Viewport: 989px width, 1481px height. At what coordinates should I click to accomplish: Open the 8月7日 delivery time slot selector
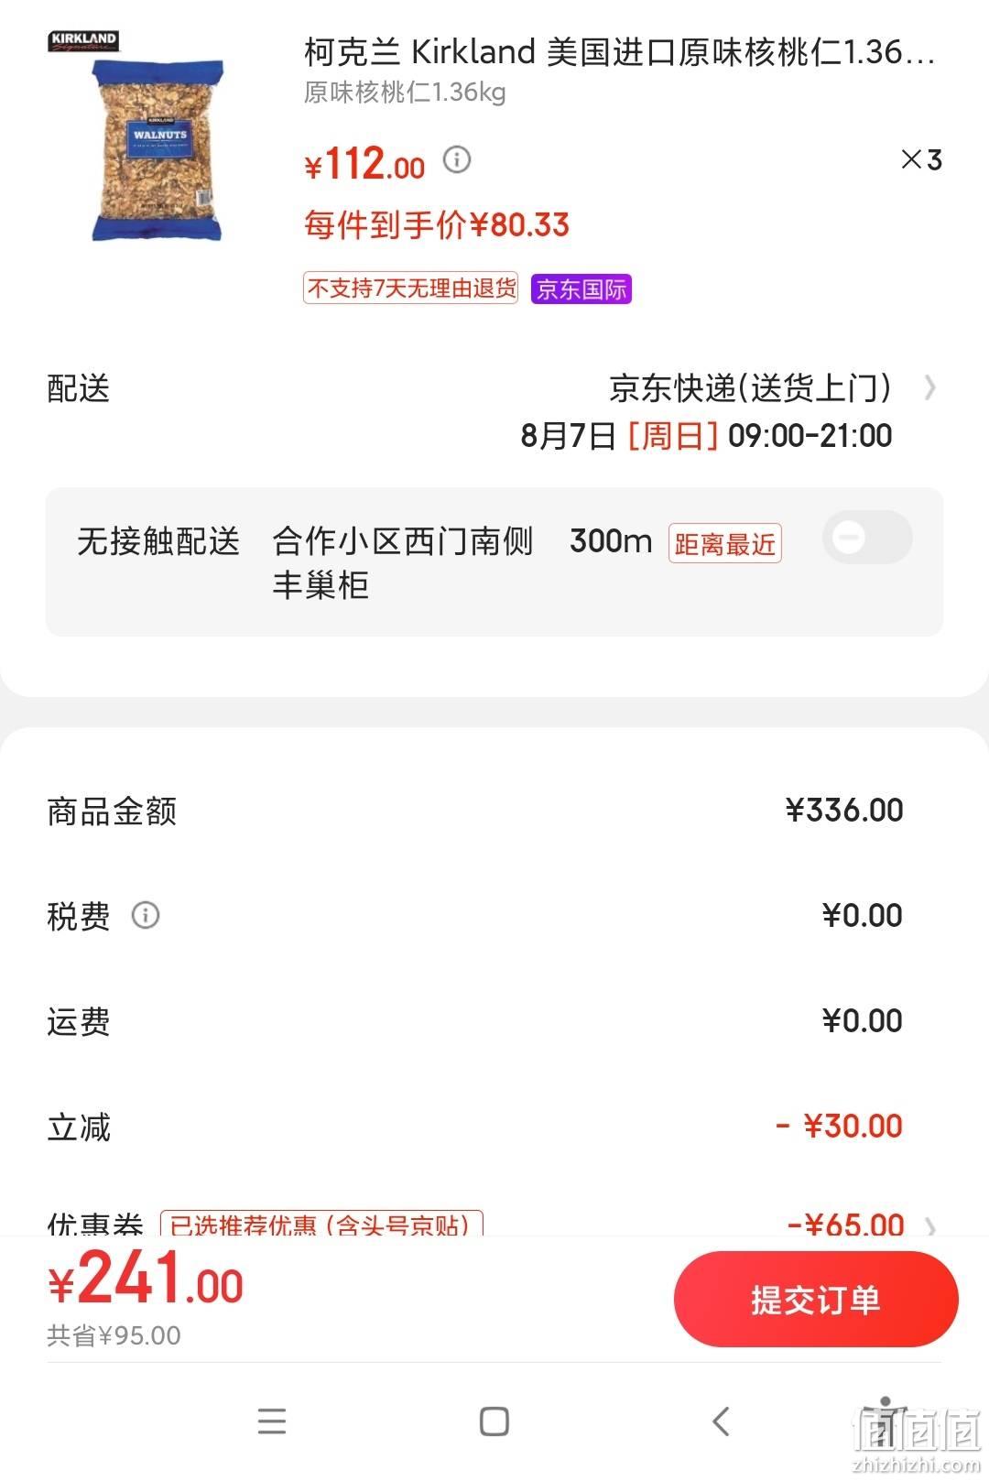pyautogui.click(x=706, y=436)
